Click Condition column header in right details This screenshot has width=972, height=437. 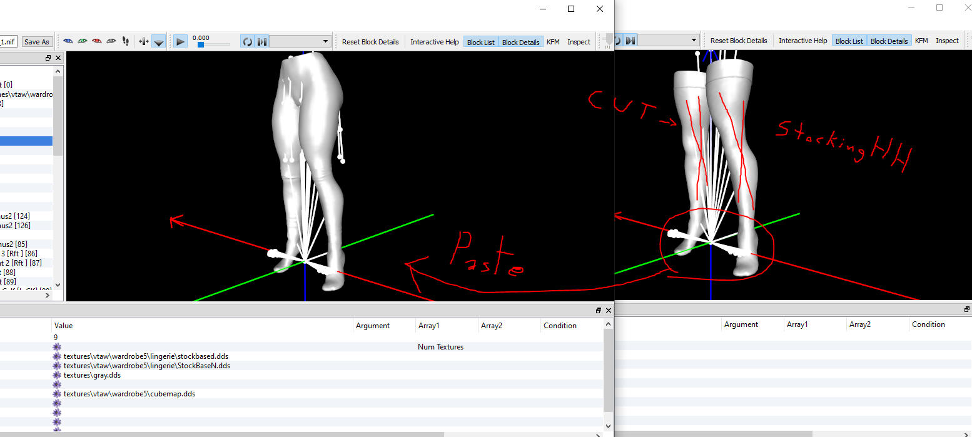point(940,324)
